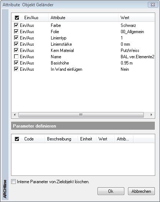Toggle the header Ein/Aus select-all checkbox
Screen dimensions: 160x202
point(17,18)
